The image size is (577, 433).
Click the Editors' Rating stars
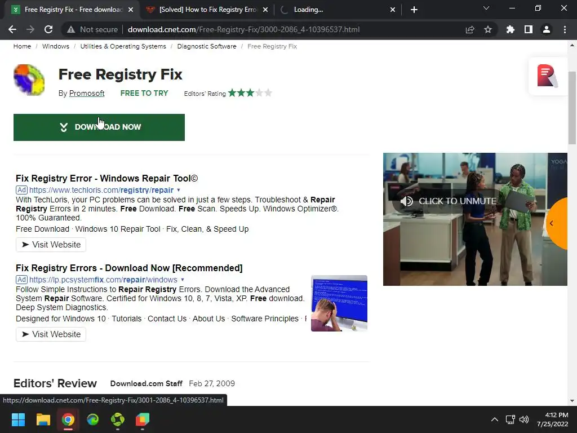click(250, 93)
